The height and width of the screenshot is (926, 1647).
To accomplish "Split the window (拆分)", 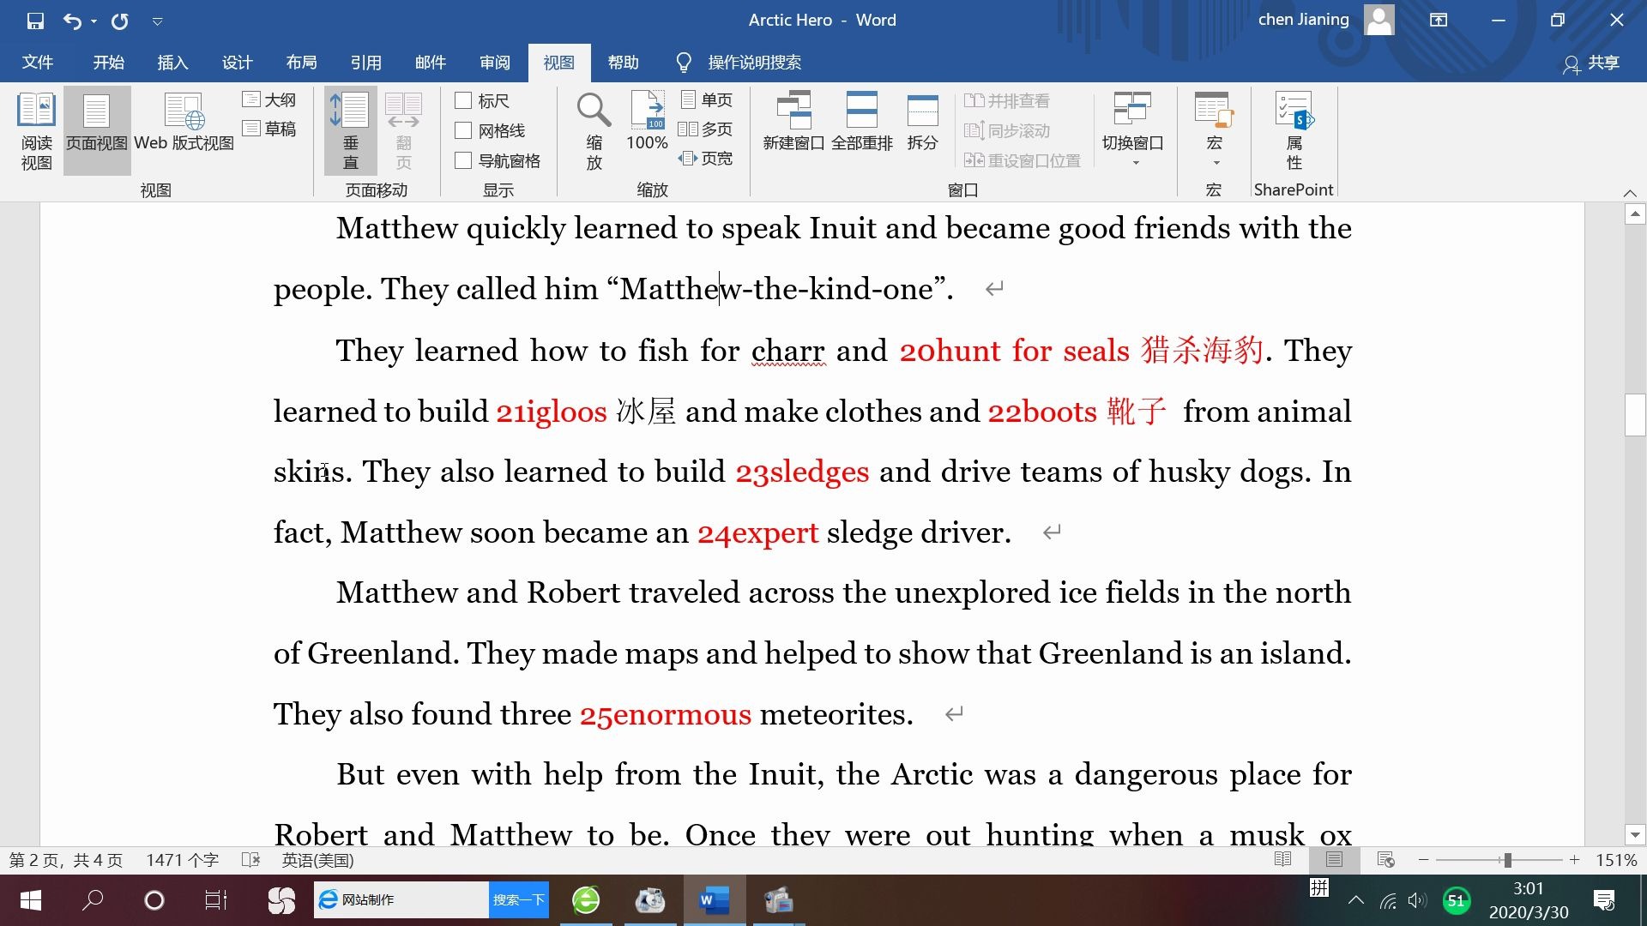I will click(922, 123).
